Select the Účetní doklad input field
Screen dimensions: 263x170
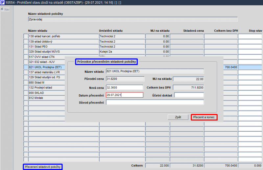[x=189, y=95]
